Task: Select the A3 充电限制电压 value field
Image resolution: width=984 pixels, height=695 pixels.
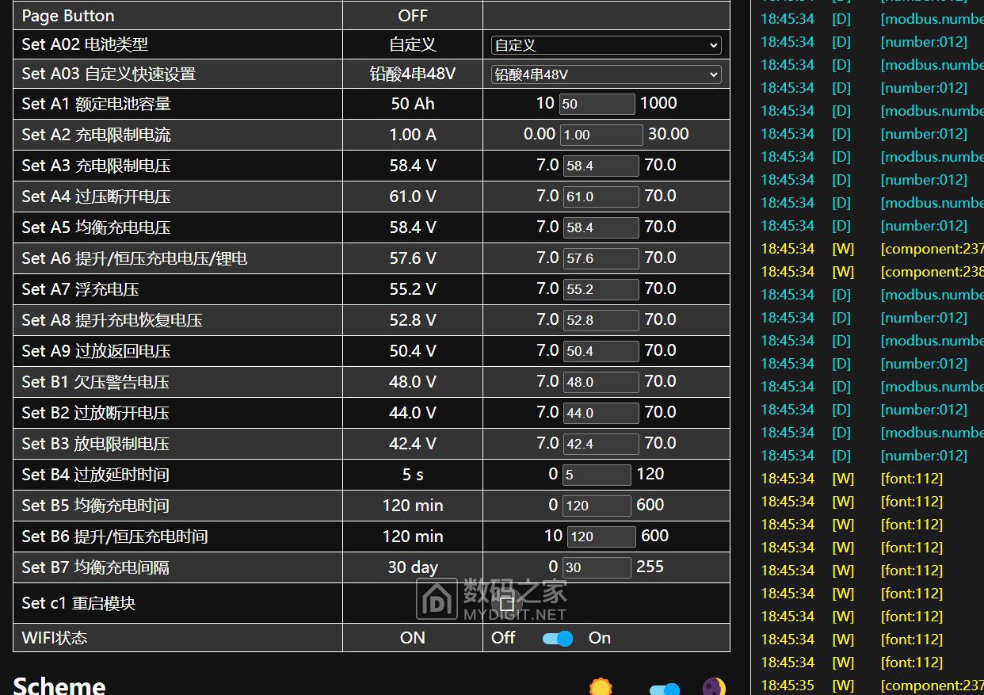Action: coord(600,166)
